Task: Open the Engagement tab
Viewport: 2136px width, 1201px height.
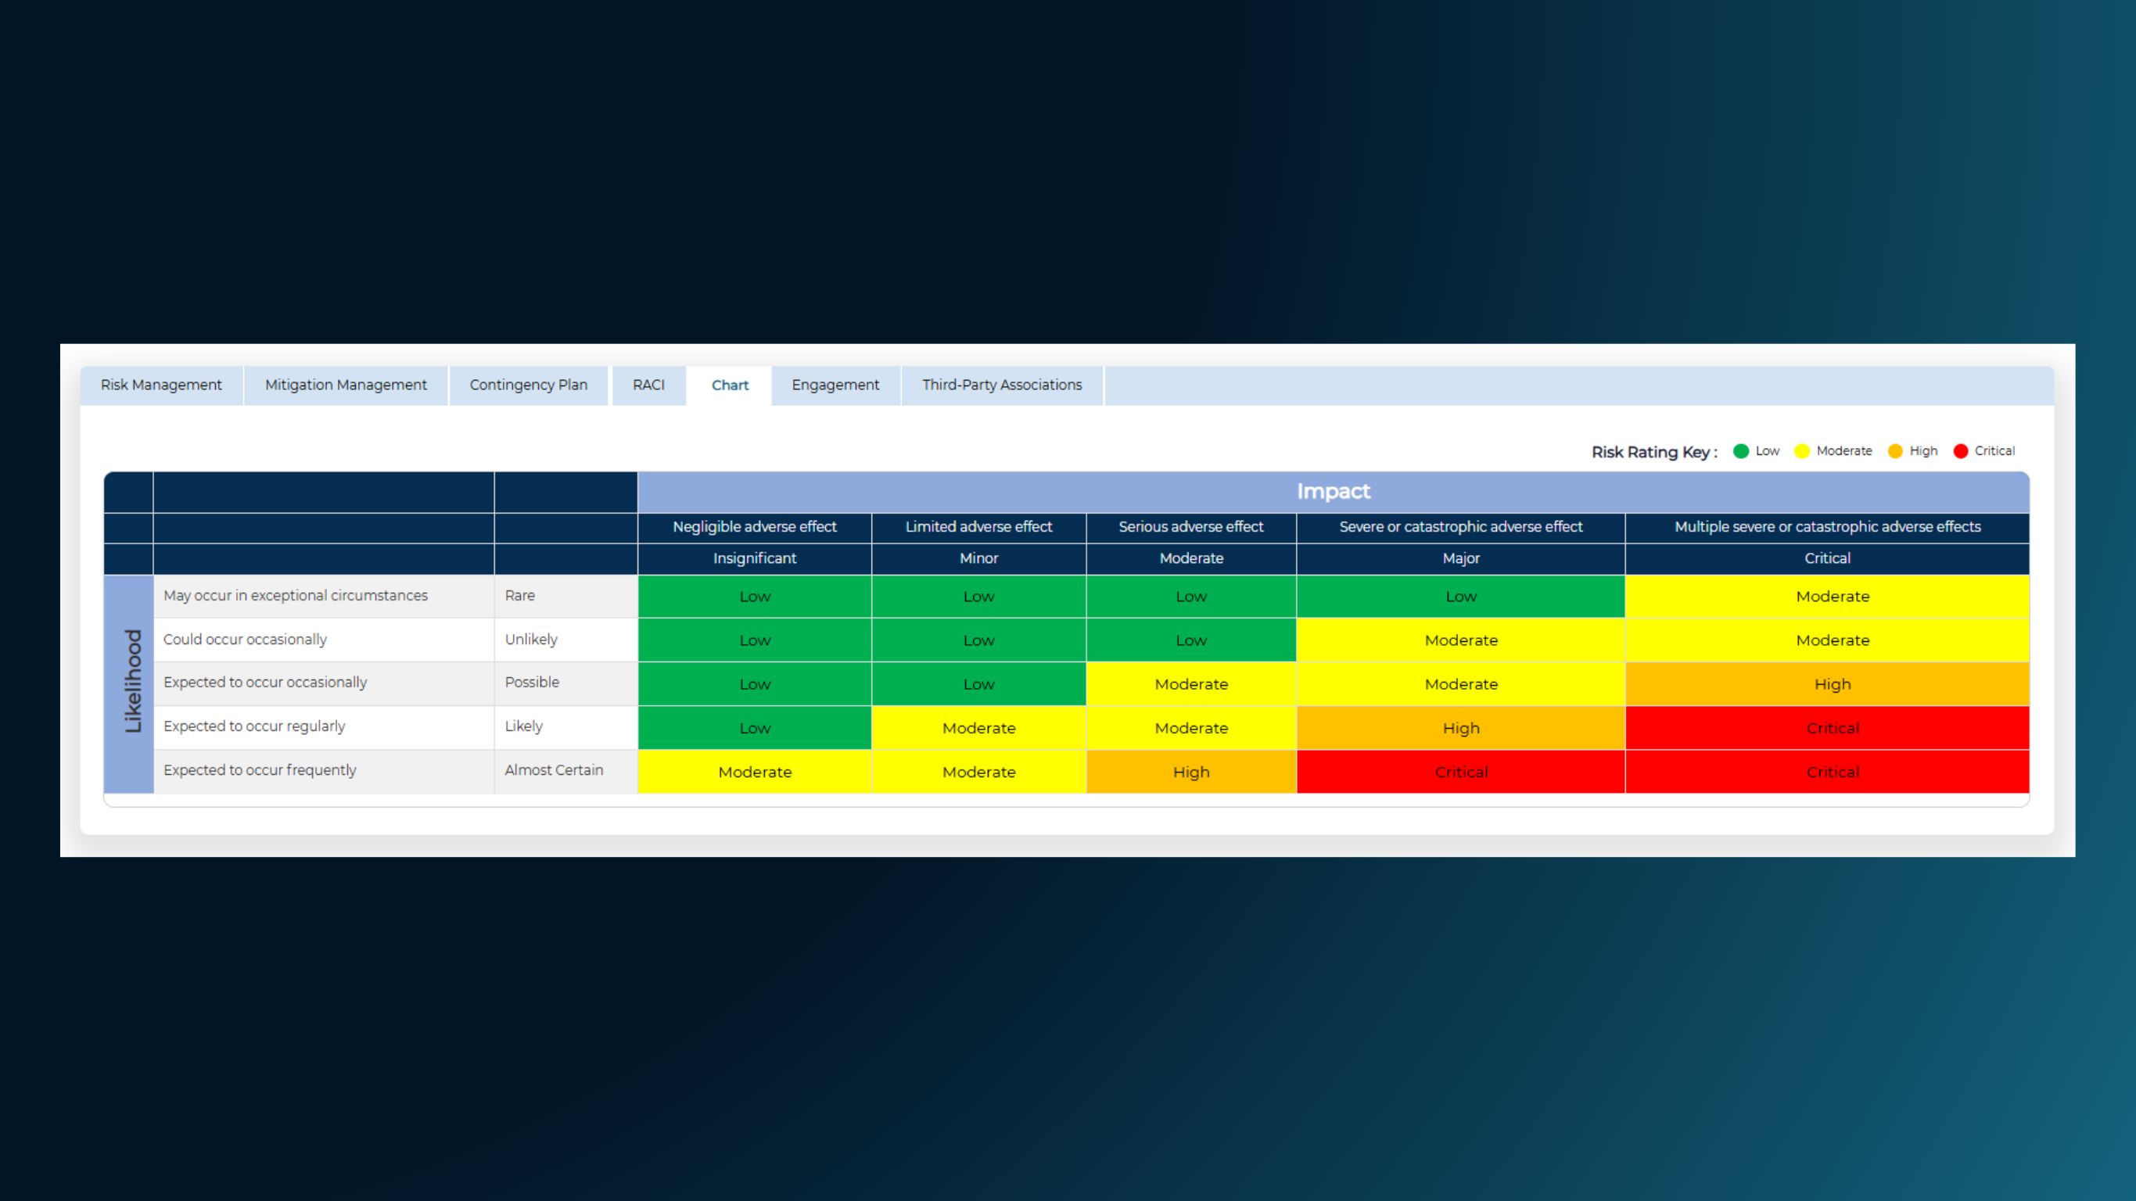Action: tap(835, 385)
